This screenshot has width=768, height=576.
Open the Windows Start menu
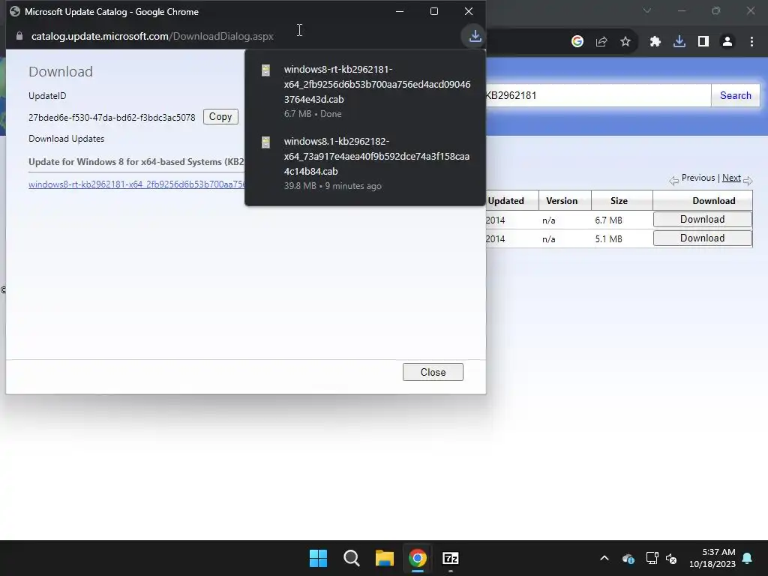tap(318, 558)
